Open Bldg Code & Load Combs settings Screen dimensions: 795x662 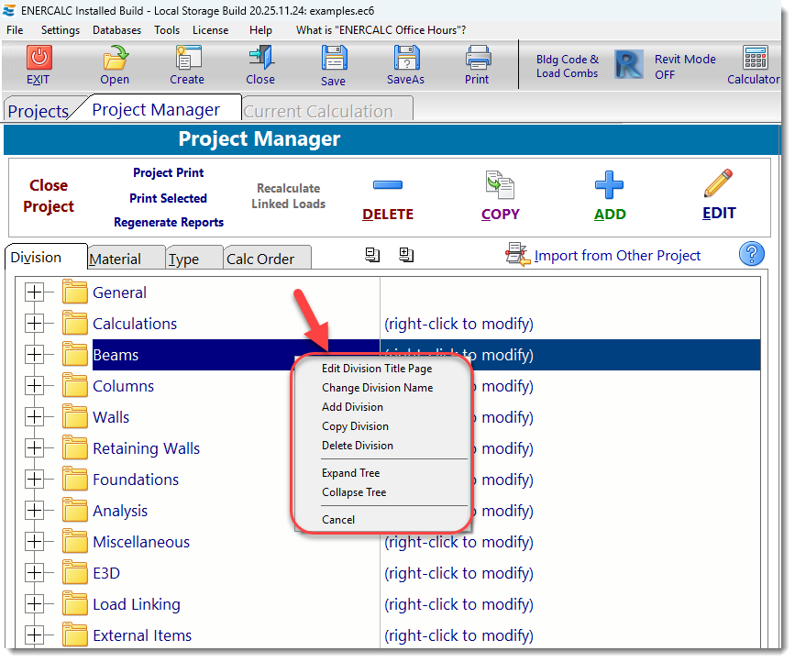pyautogui.click(x=567, y=65)
